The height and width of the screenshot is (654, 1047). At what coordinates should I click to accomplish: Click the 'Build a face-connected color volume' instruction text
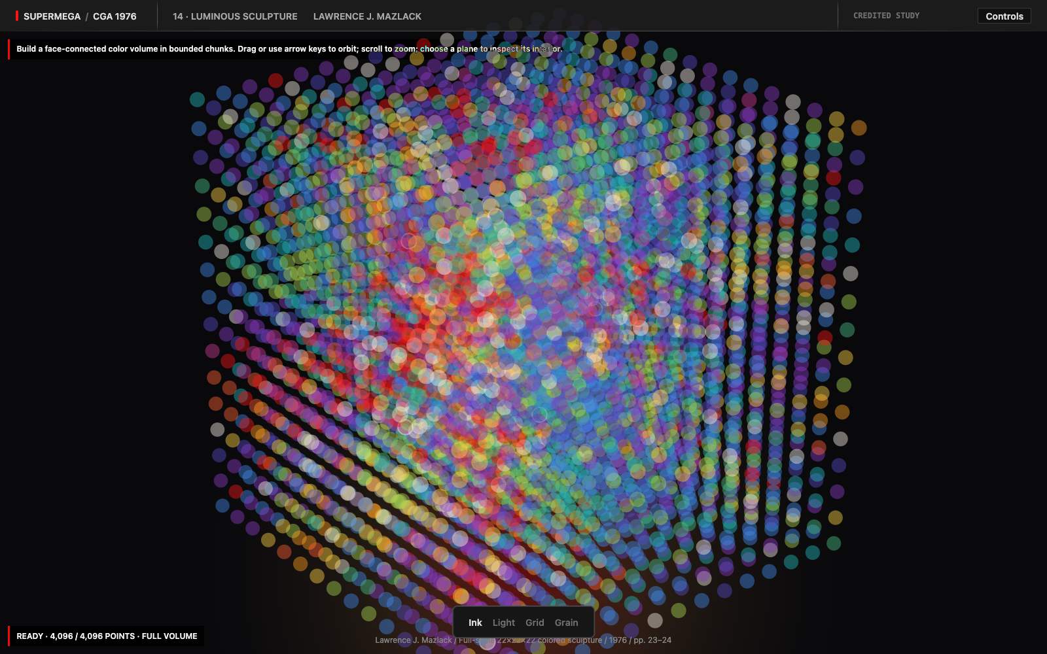(289, 49)
